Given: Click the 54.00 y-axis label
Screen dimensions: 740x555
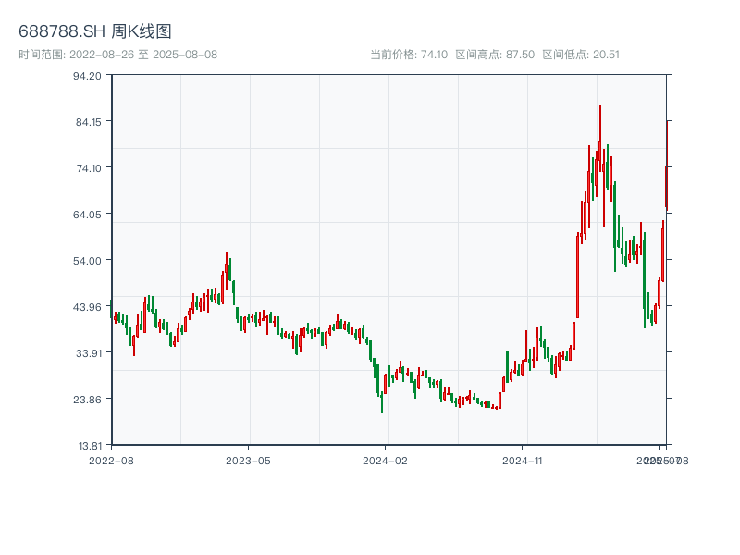Looking at the screenshot, I should click(x=87, y=260).
